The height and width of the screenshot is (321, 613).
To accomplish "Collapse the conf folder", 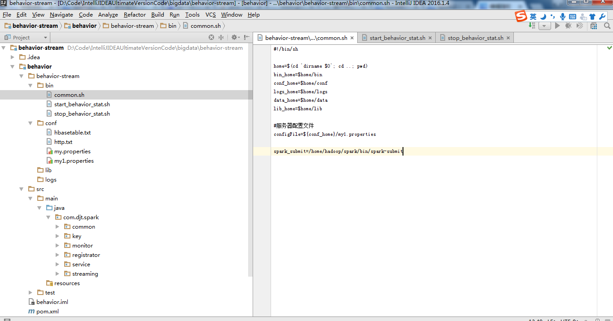I will coord(31,123).
